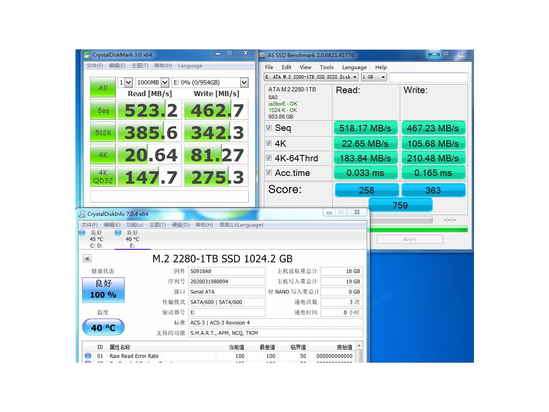Toggle the Acc.time checkbox in AS SSD
The width and height of the screenshot is (549, 412).
pos(269,173)
